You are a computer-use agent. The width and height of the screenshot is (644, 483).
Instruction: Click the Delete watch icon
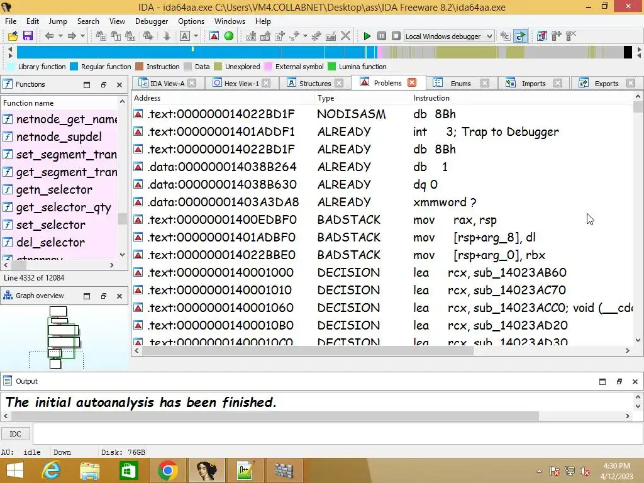point(571,36)
